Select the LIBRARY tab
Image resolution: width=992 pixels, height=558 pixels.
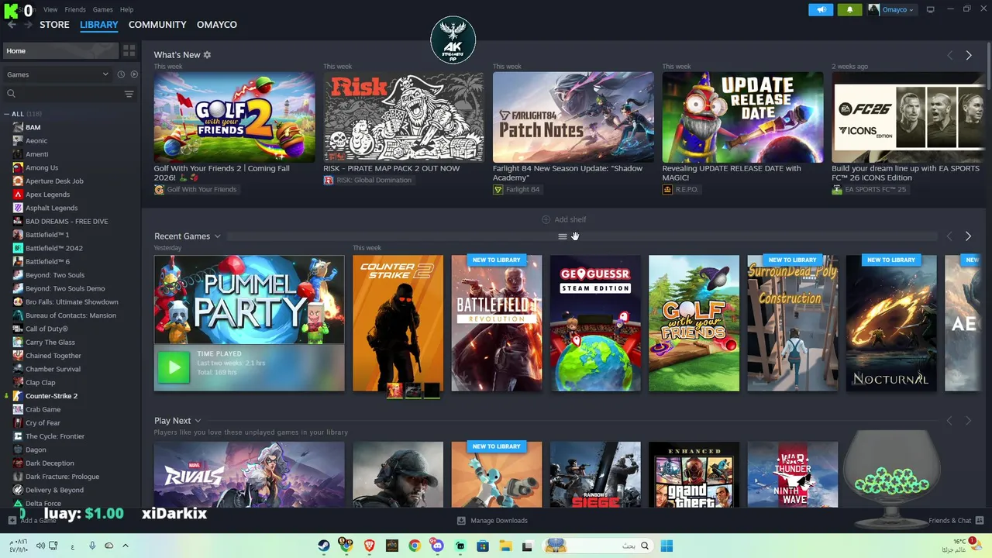(x=99, y=25)
